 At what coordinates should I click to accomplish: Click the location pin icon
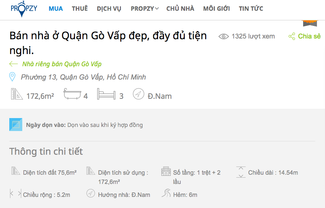click(x=12, y=77)
